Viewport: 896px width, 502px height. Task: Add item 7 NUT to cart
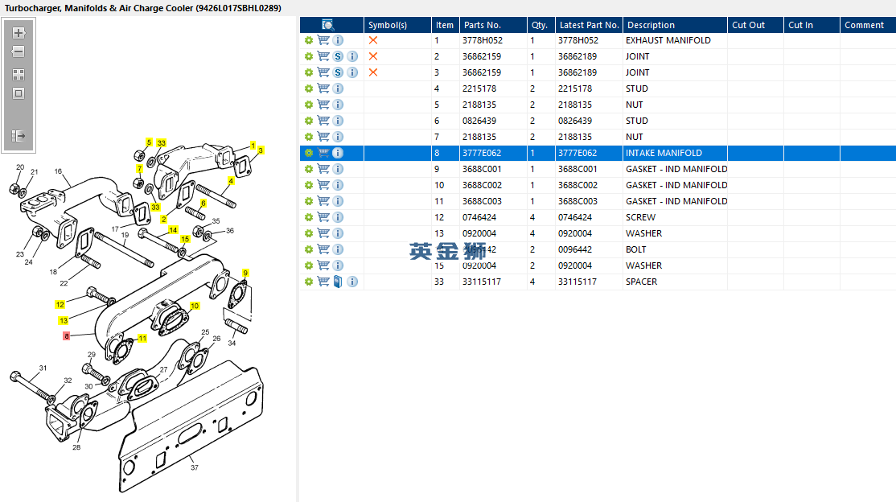pos(323,137)
